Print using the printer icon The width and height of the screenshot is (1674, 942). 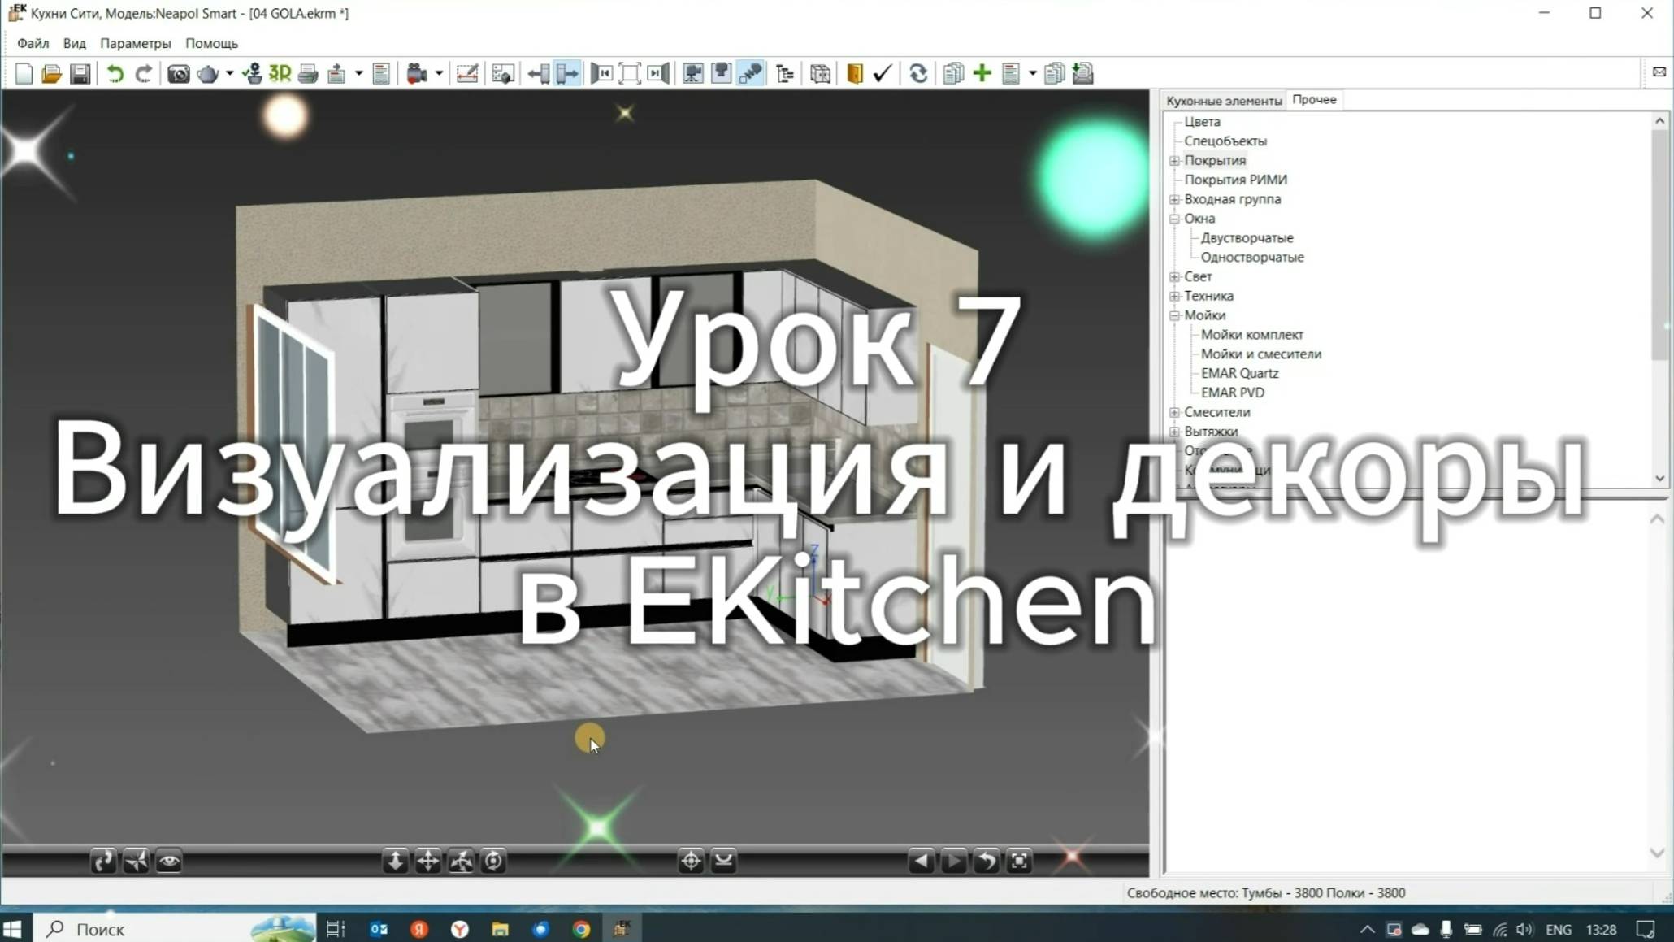[308, 74]
